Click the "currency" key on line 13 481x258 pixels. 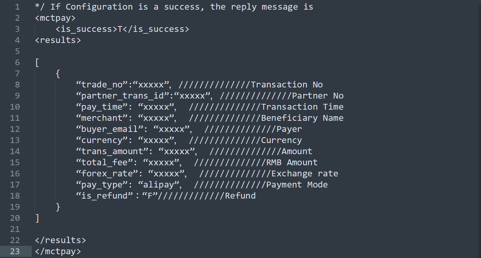(102, 140)
